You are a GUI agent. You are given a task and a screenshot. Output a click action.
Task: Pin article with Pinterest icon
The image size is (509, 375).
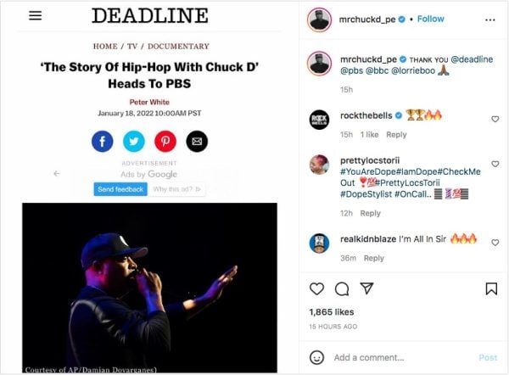click(165, 141)
